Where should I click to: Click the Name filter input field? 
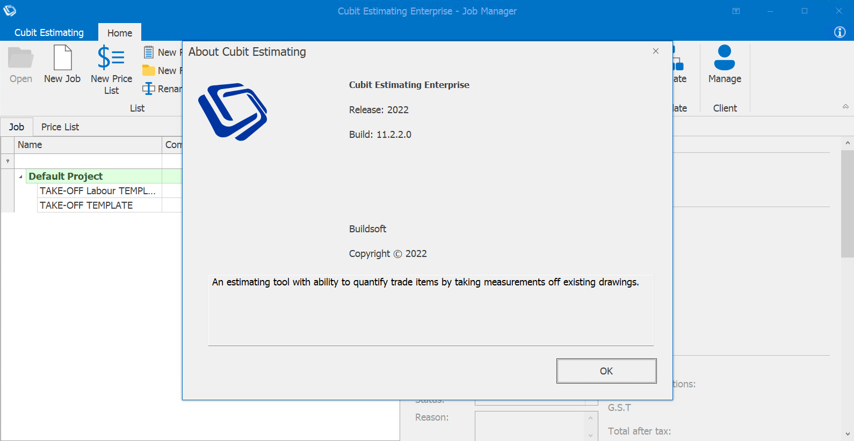88,161
